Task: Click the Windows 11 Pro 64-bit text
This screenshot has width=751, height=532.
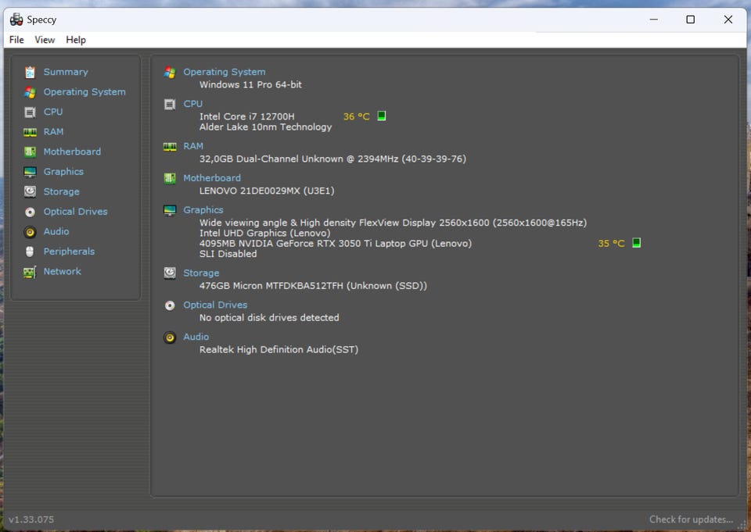Action: click(250, 84)
